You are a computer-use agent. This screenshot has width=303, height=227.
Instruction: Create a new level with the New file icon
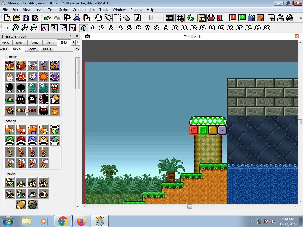pyautogui.click(x=7, y=18)
